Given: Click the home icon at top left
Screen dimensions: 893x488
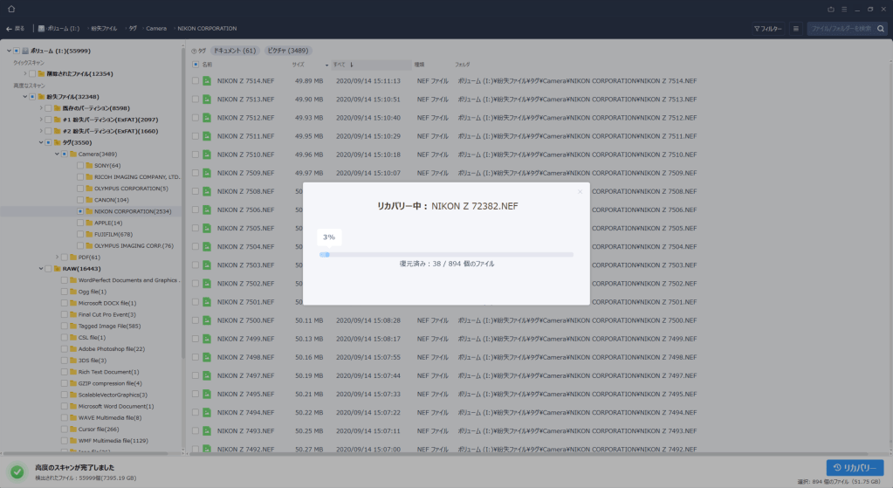Looking at the screenshot, I should 10,9.
